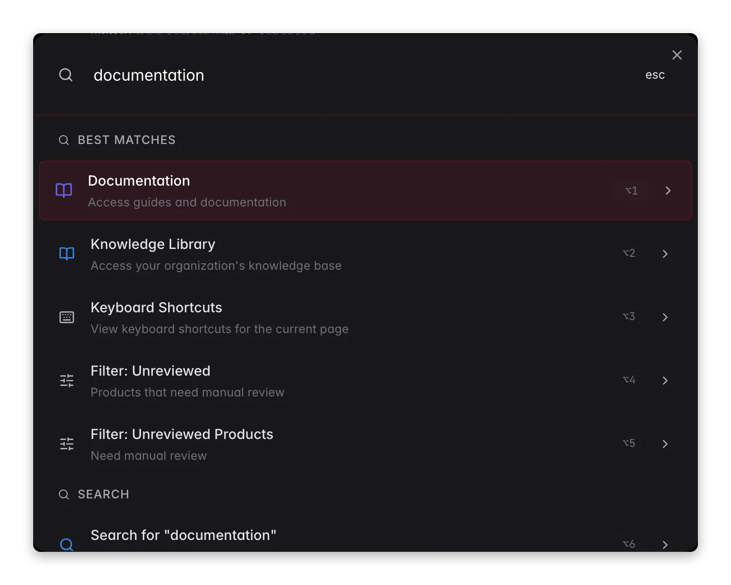The image size is (731, 585).
Task: Click View keyboard shortcuts for the current page
Action: (x=220, y=329)
